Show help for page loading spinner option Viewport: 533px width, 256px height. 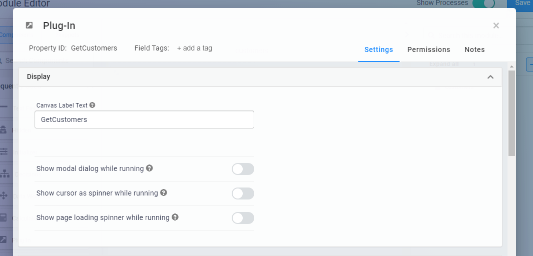point(175,217)
